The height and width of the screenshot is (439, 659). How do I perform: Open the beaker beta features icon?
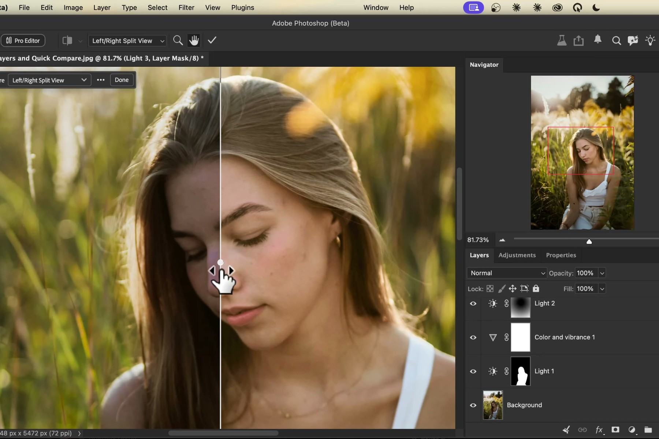point(562,40)
